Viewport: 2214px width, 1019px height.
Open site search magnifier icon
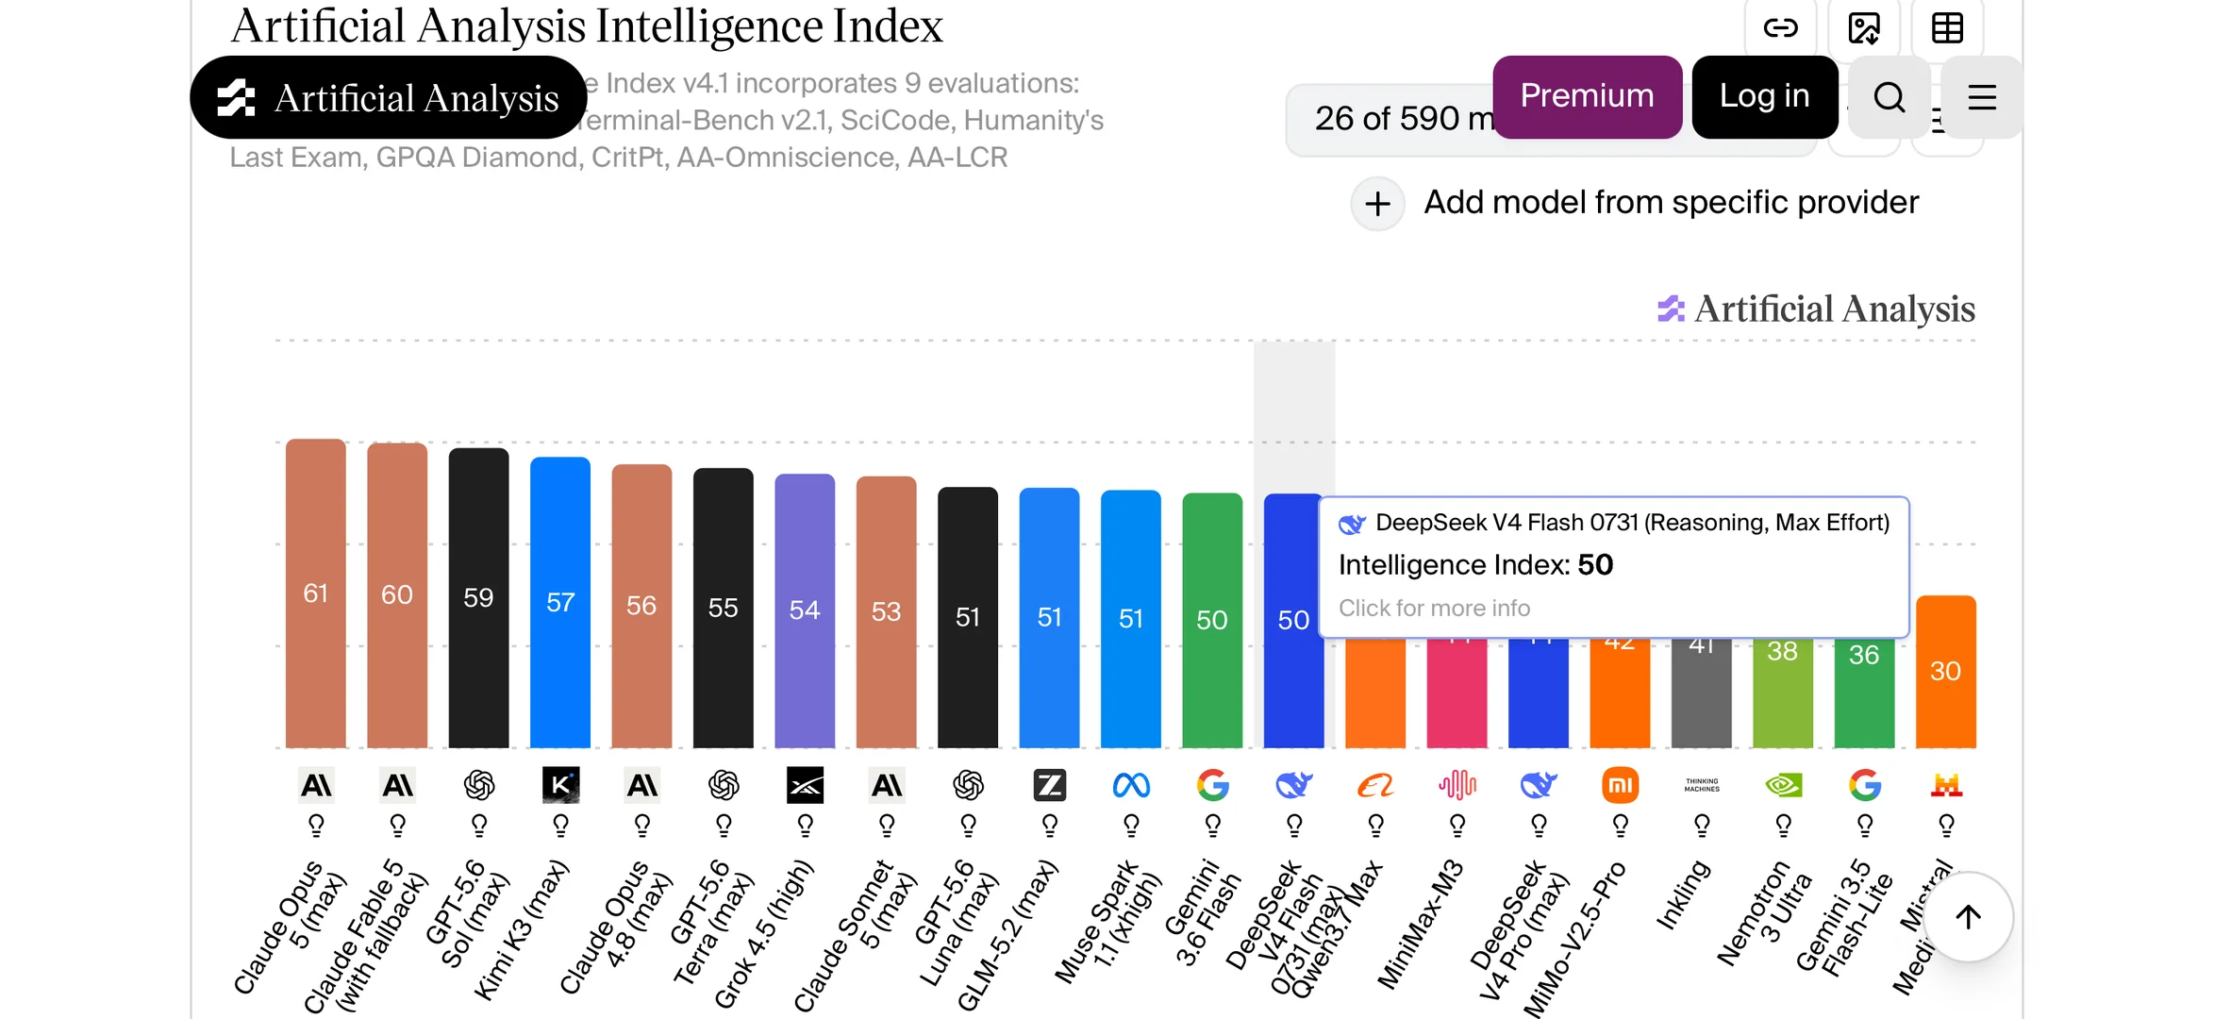click(1889, 97)
